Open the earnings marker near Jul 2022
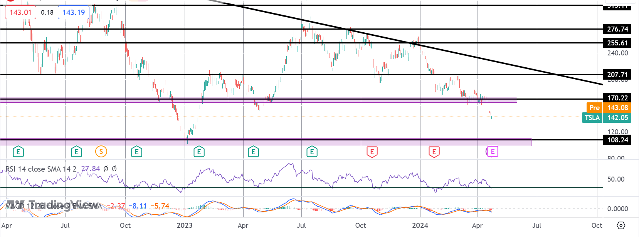The image size is (639, 237). pos(76,152)
